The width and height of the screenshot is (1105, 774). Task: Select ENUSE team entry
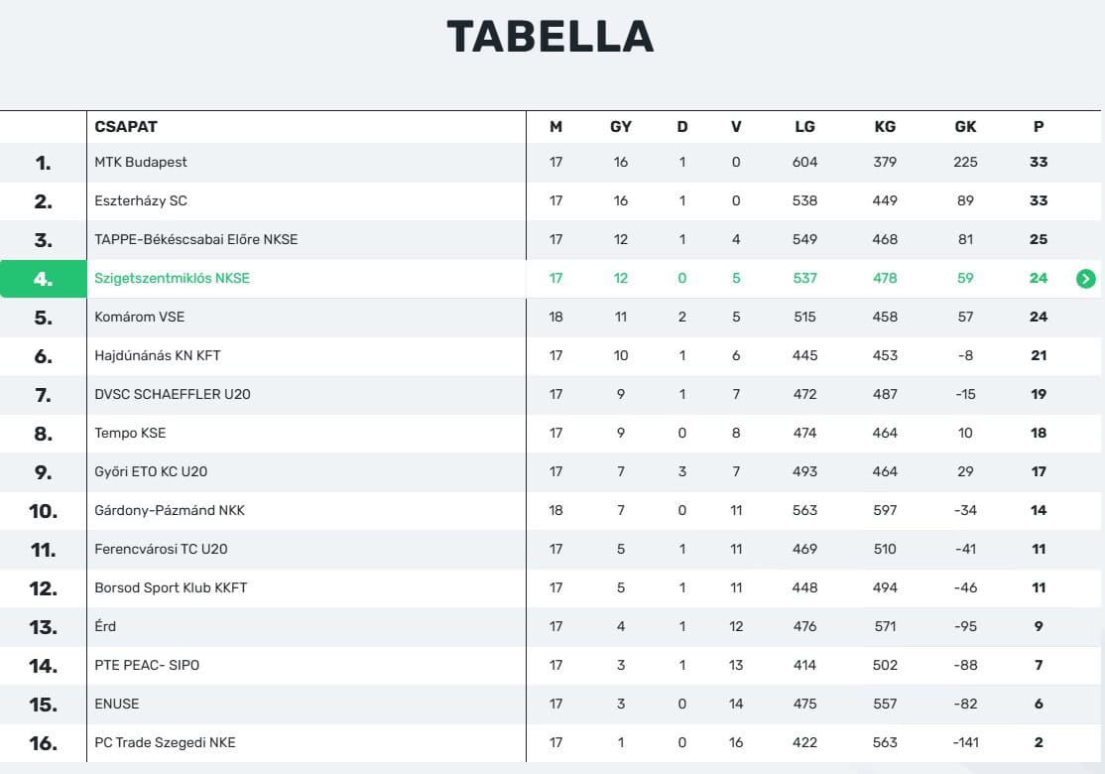[117, 704]
